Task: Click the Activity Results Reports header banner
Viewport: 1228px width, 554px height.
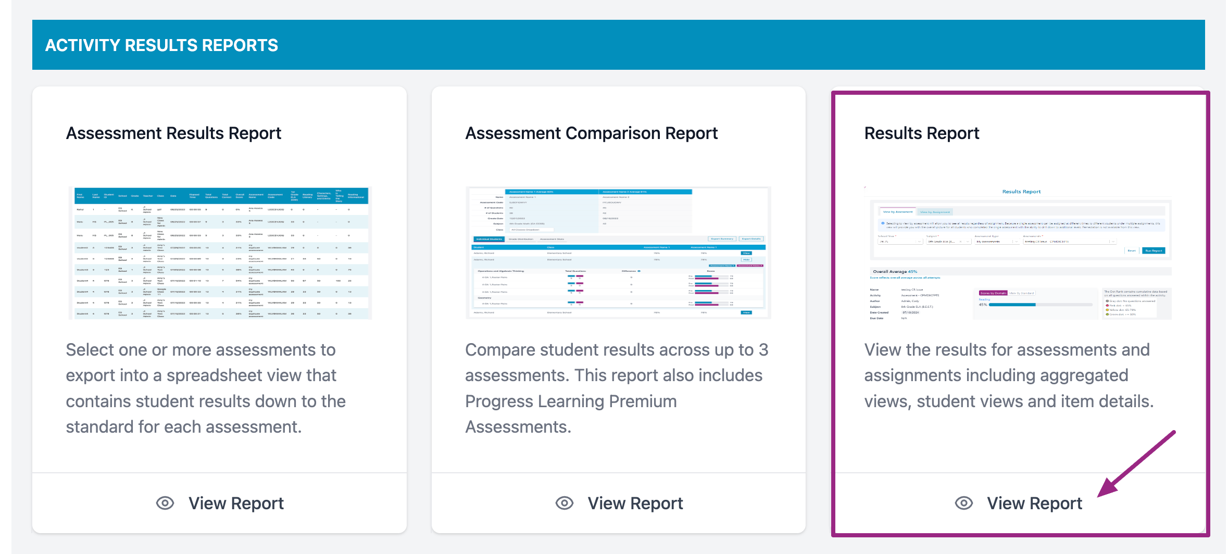Action: (618, 45)
